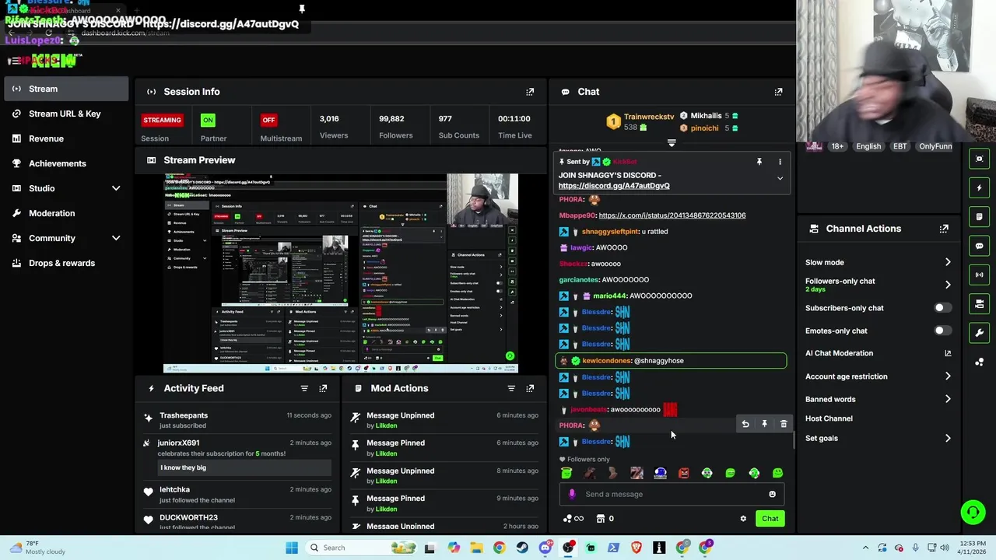Open Steam from the taskbar
The width and height of the screenshot is (996, 560).
click(522, 548)
